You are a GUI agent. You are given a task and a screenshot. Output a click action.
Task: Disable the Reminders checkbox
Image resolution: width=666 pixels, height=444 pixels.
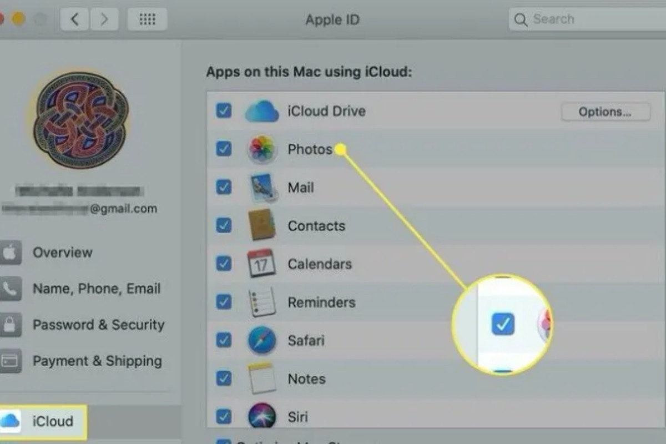coord(224,302)
